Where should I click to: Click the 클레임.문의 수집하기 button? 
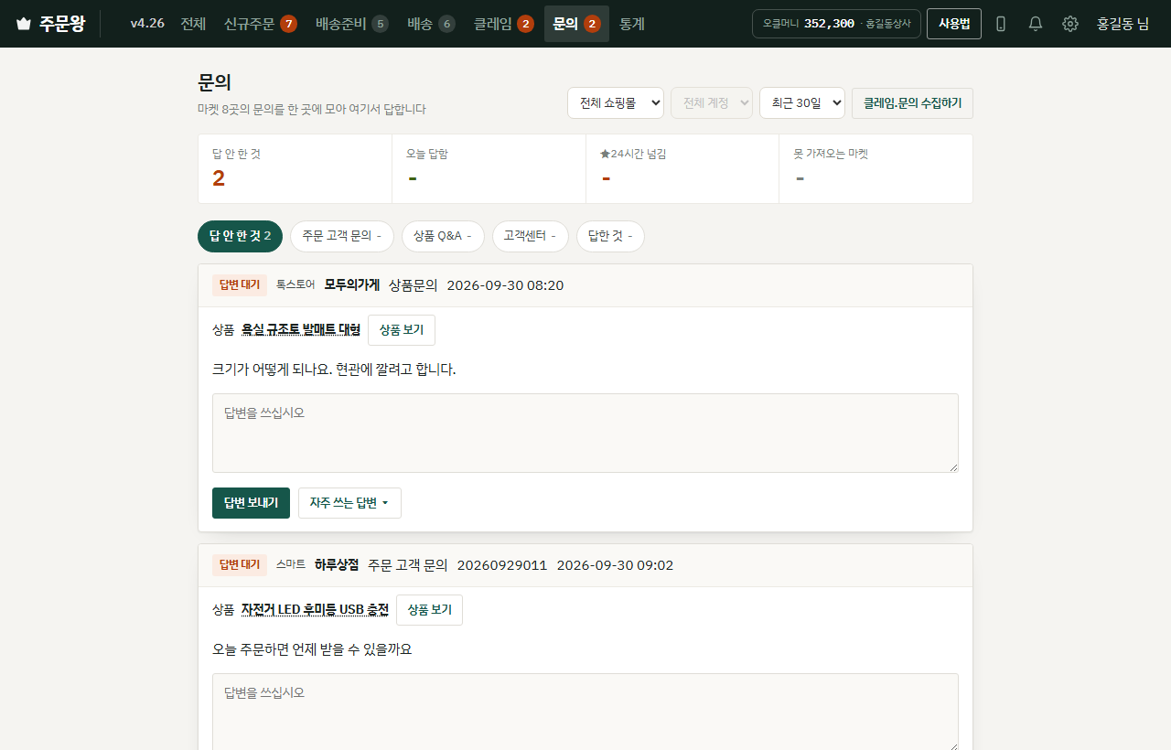[x=912, y=103]
